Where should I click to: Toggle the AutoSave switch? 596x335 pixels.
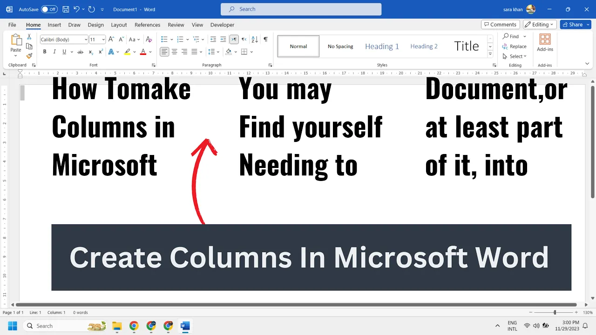[x=49, y=9]
